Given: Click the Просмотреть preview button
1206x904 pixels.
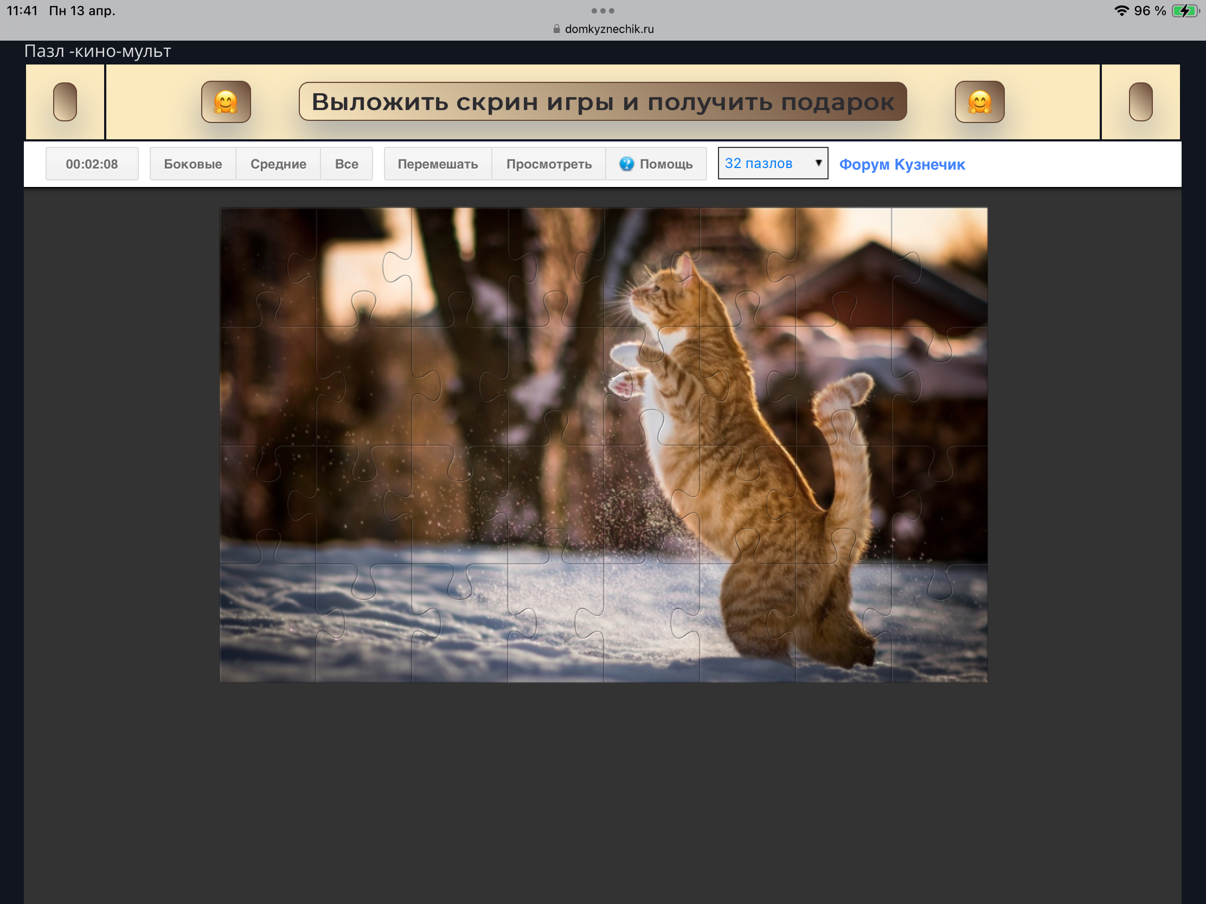Looking at the screenshot, I should [548, 164].
